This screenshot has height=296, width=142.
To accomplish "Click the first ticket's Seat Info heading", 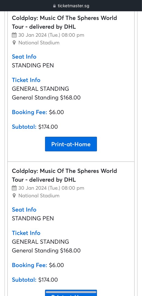I will point(24,57).
